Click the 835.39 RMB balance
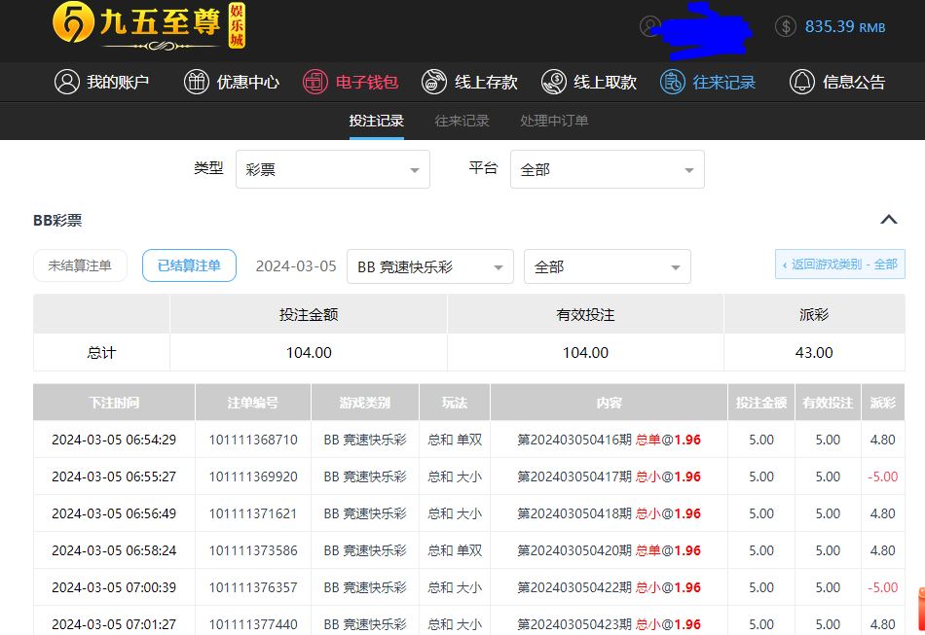Viewport: 925px width, 635px height. [x=845, y=26]
